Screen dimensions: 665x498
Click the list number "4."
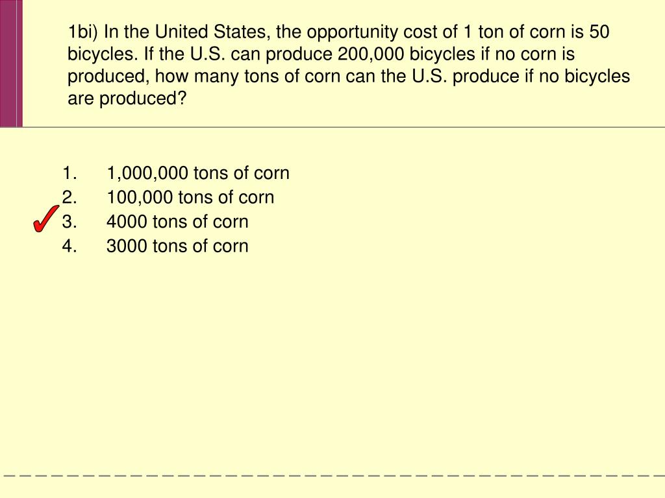point(69,246)
